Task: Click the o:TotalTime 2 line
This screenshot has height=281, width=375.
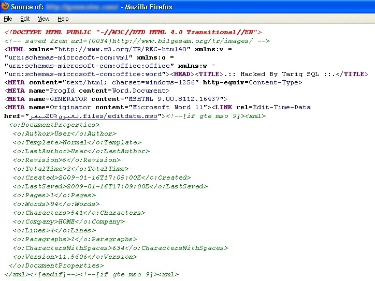Action: tap(71, 169)
